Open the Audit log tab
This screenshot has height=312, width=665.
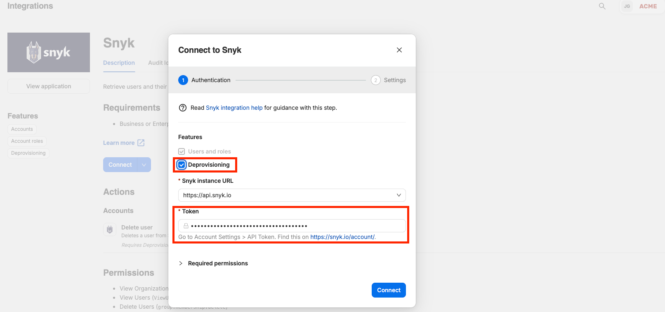[158, 63]
